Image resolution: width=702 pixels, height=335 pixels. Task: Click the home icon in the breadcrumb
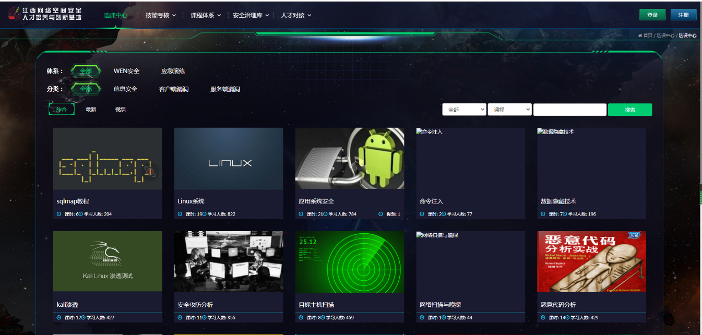640,35
